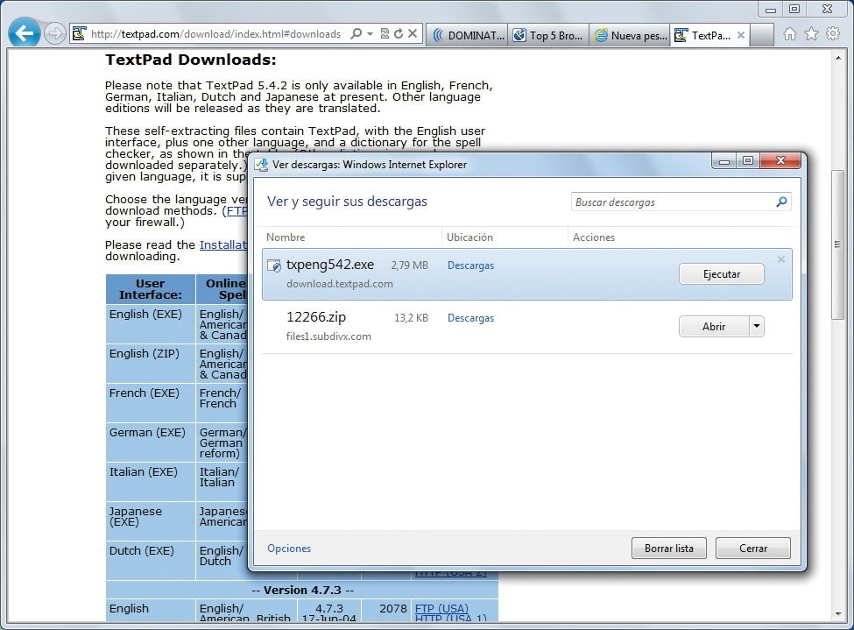
Task: Click the Dutch (EXE) table cell
Action: (x=151, y=561)
